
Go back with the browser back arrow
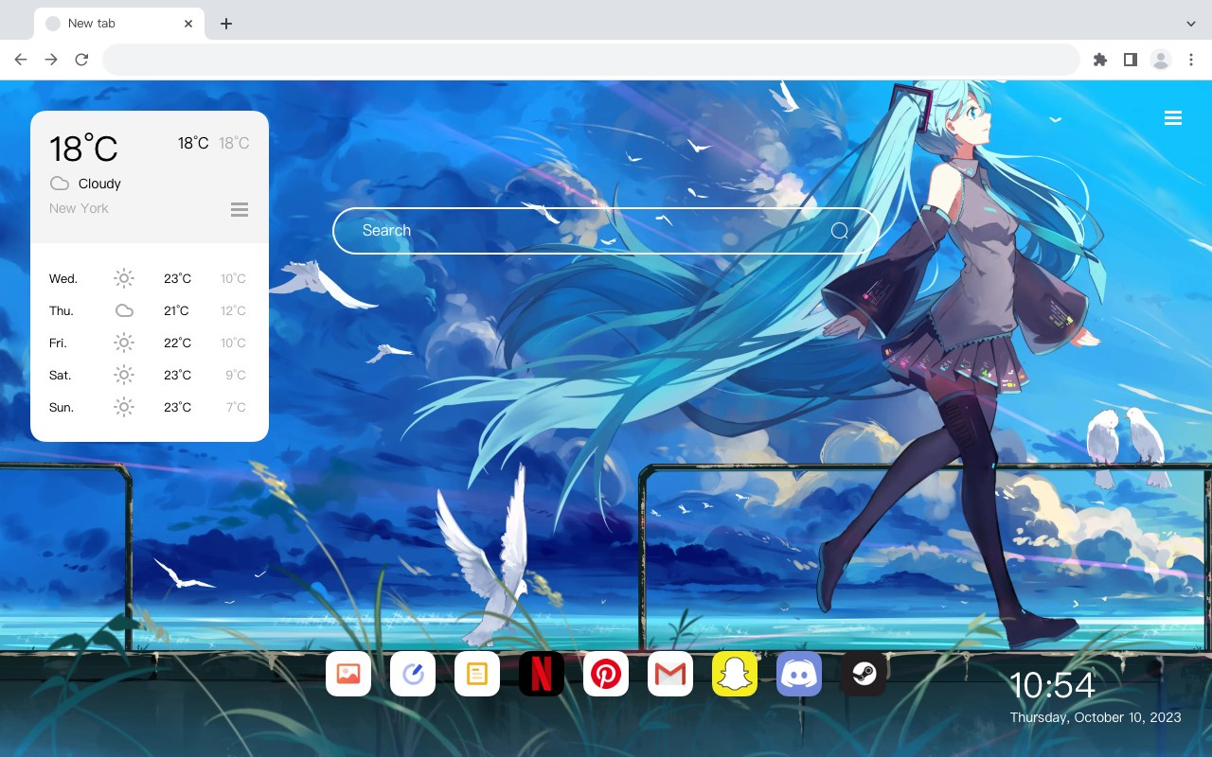coord(21,60)
